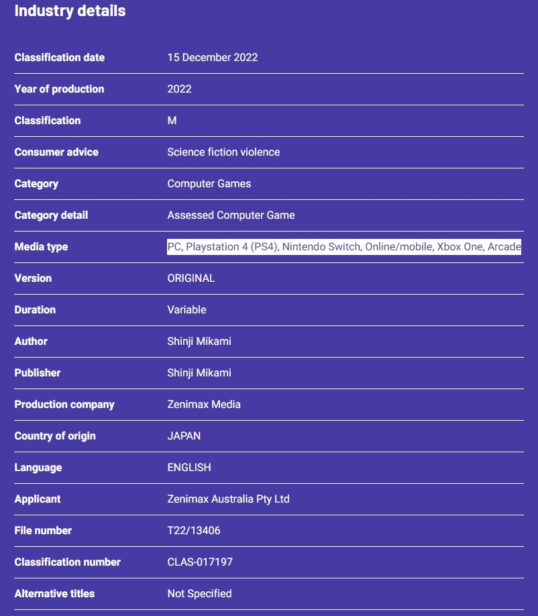Select the Variable duration value

click(186, 310)
